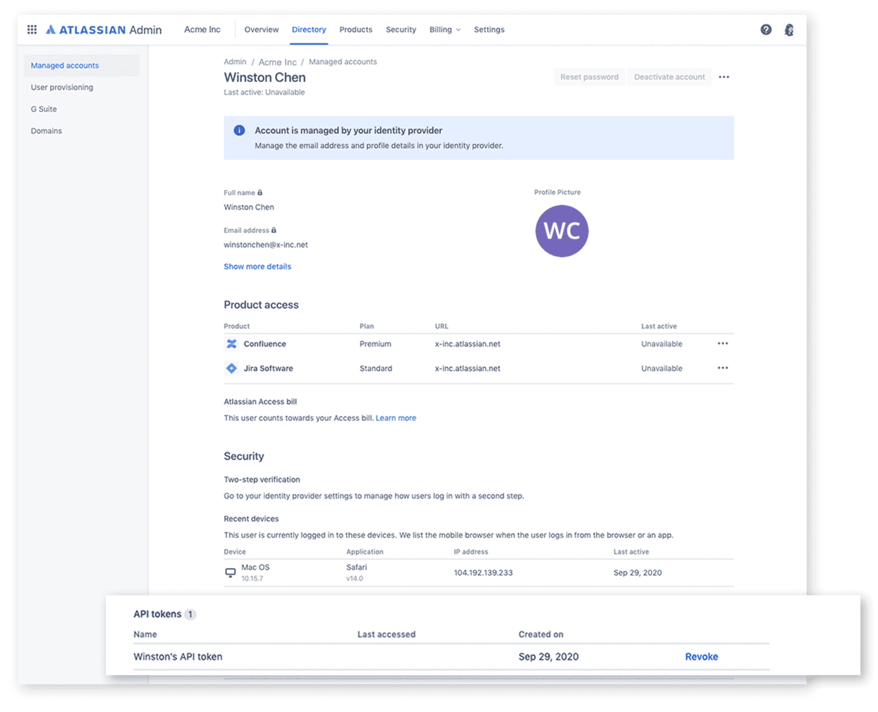
Task: Click the Sep 29, 2020 token created date
Action: 548,656
